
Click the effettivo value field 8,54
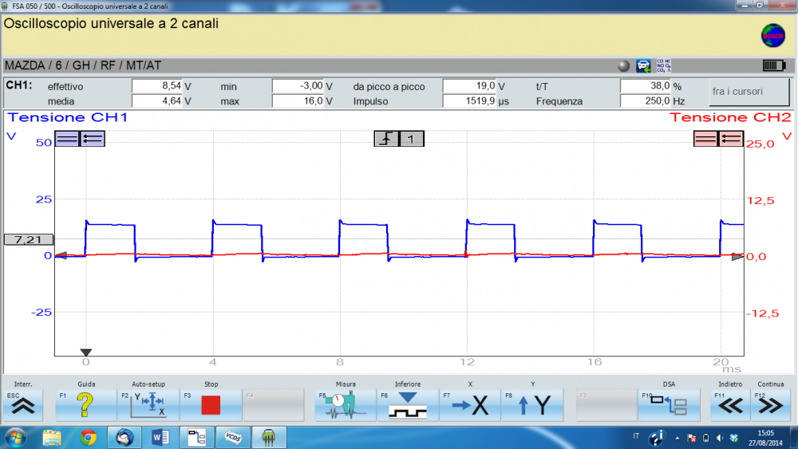pos(157,86)
